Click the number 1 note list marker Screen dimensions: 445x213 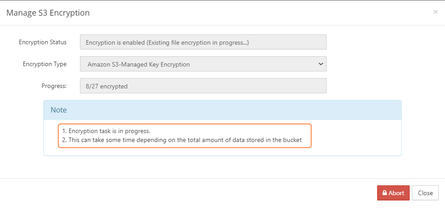point(64,131)
